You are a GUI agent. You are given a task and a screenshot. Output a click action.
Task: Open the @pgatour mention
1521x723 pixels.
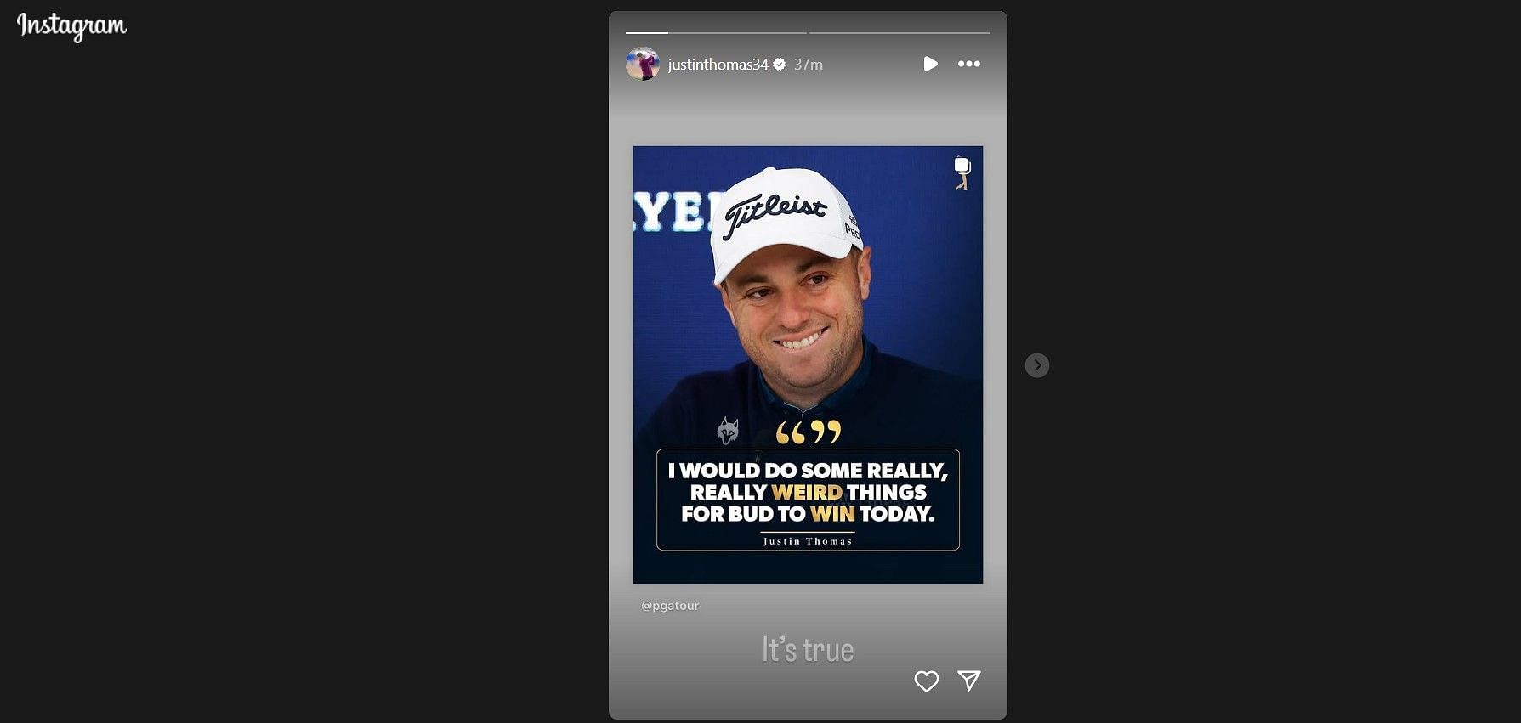tap(670, 606)
